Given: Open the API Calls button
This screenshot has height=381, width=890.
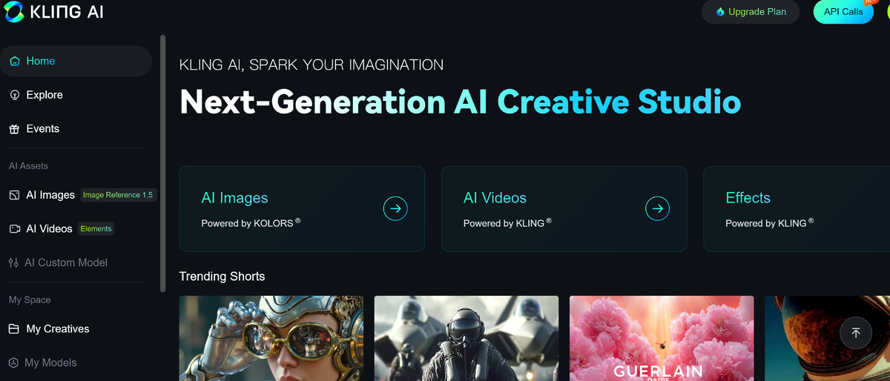Looking at the screenshot, I should (843, 12).
